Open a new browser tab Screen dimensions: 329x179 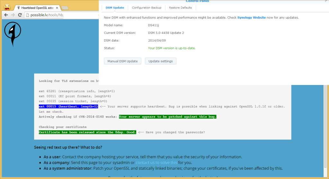65,7
